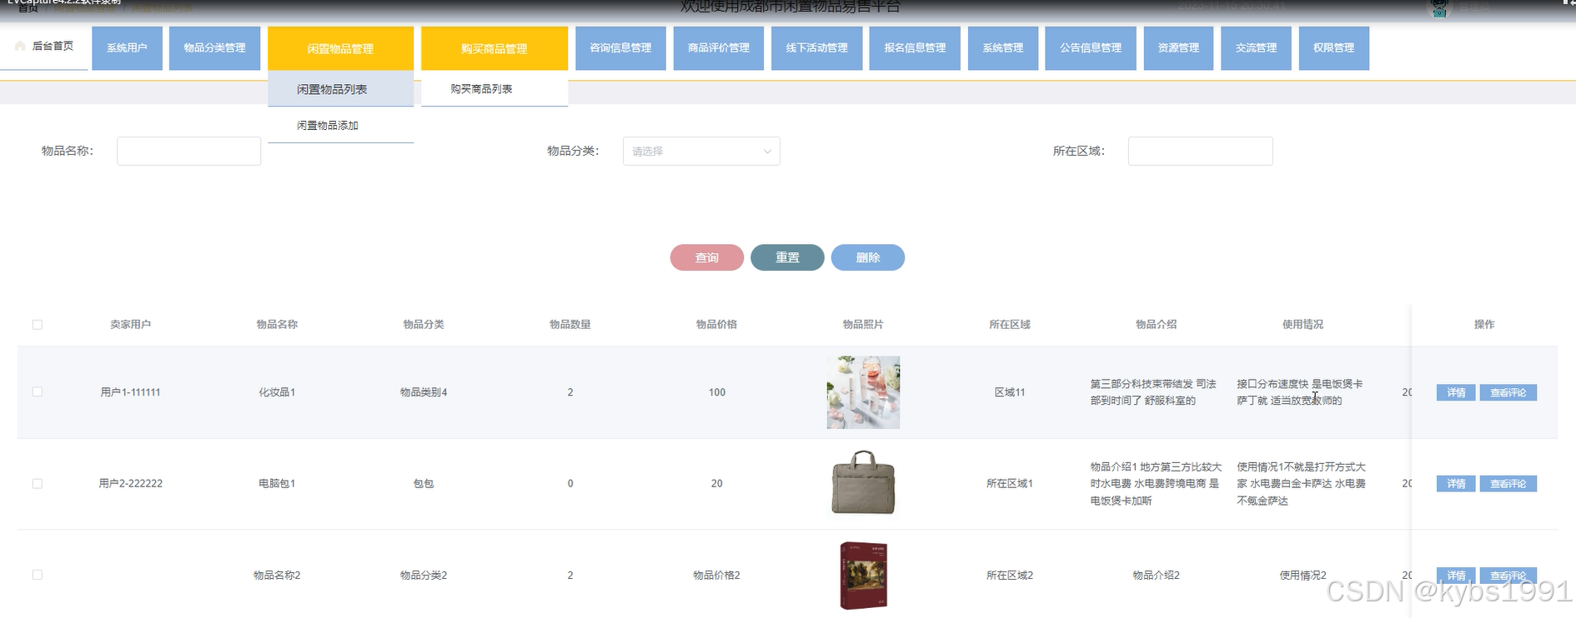Open 查看评论 for the 化妆品1 row
Image resolution: width=1576 pixels, height=618 pixels.
tap(1508, 392)
